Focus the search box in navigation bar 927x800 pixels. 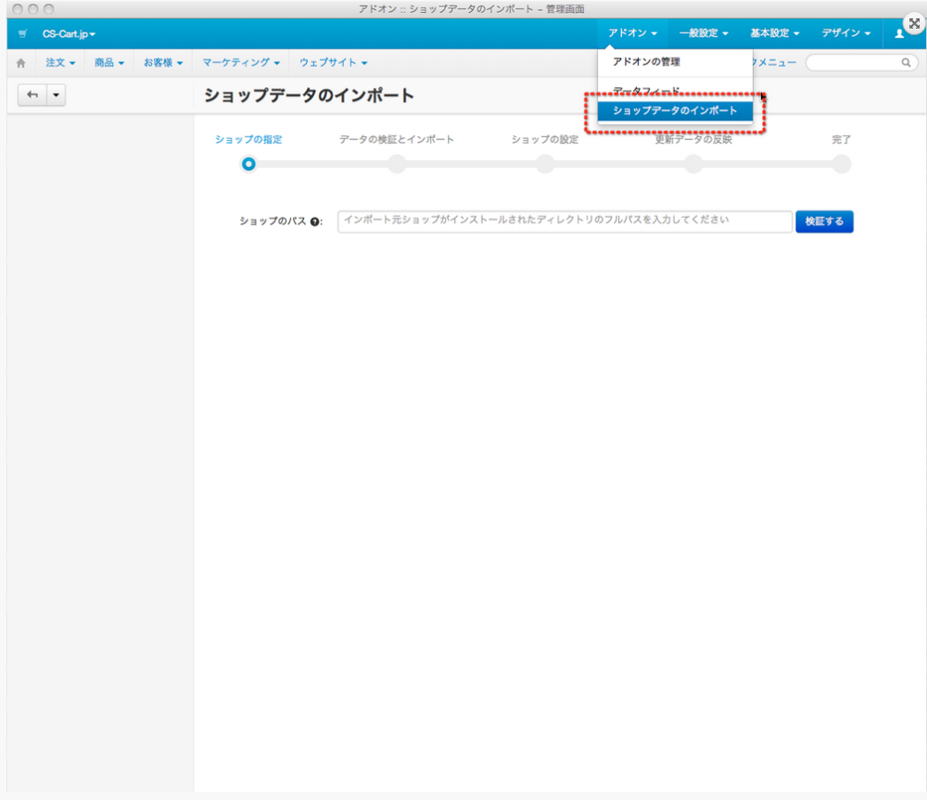point(861,63)
